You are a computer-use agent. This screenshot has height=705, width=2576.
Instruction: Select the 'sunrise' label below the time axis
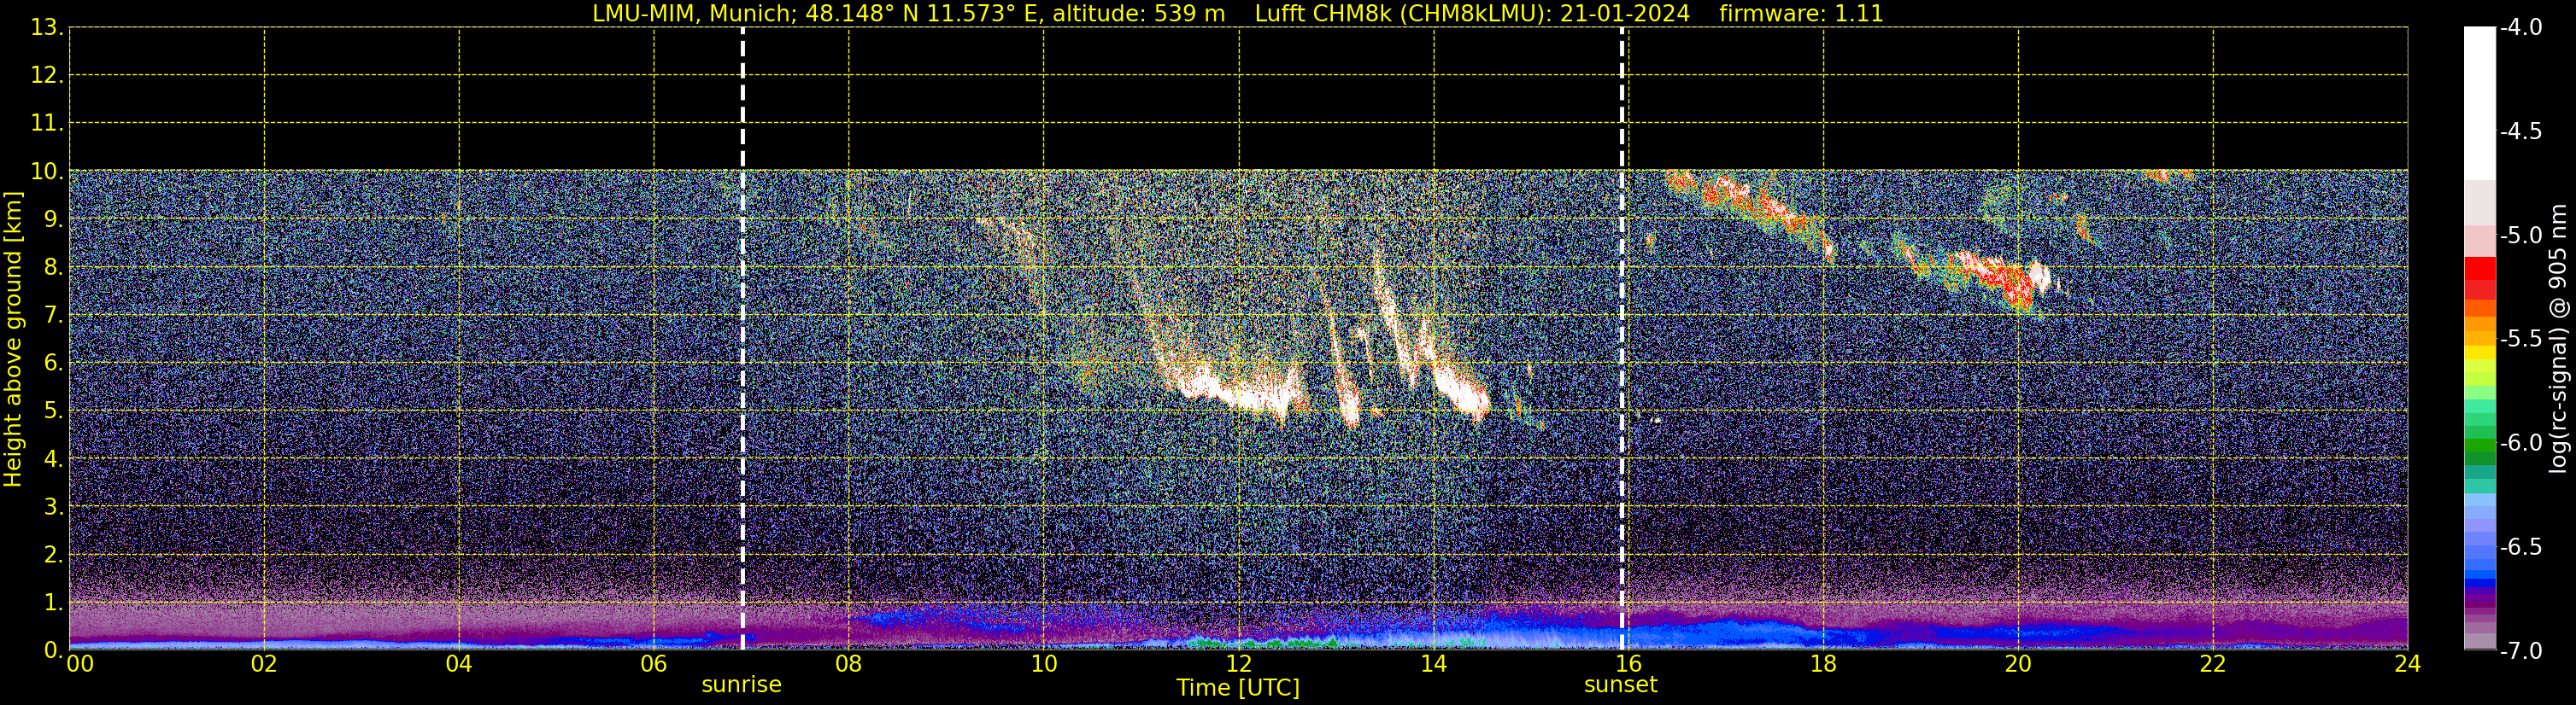(741, 685)
